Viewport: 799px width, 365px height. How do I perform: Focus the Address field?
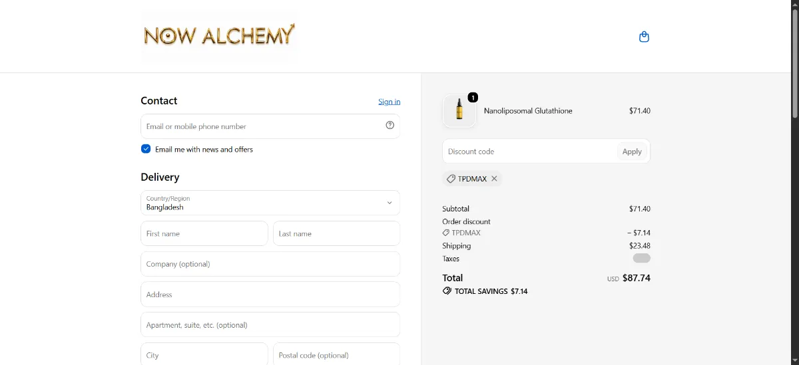tap(270, 295)
